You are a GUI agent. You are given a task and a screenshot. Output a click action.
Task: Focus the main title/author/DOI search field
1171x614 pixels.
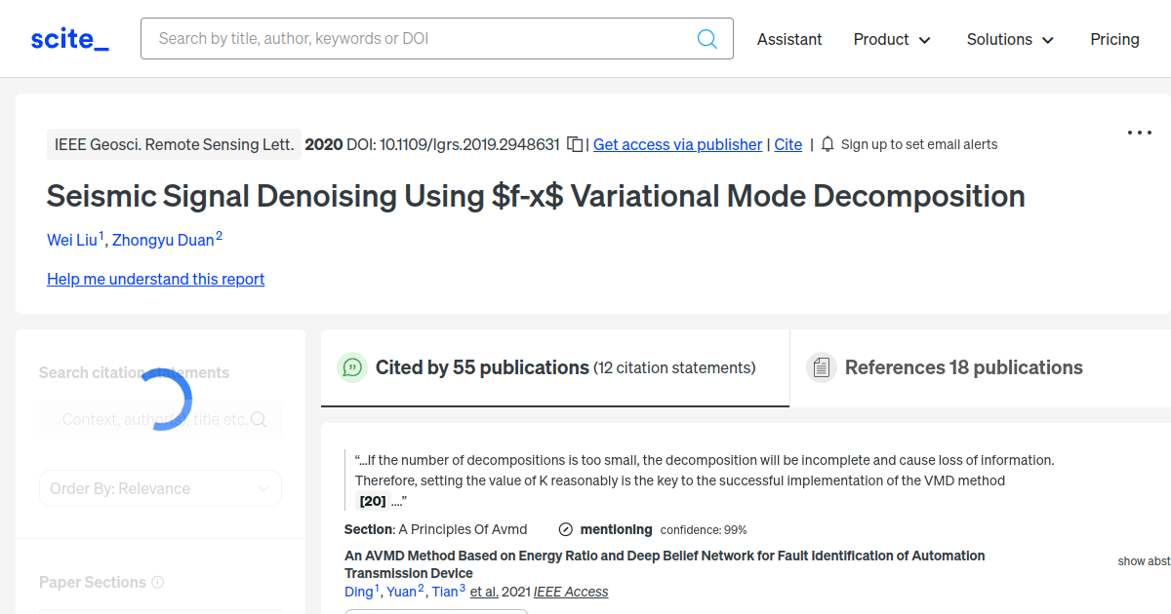420,39
